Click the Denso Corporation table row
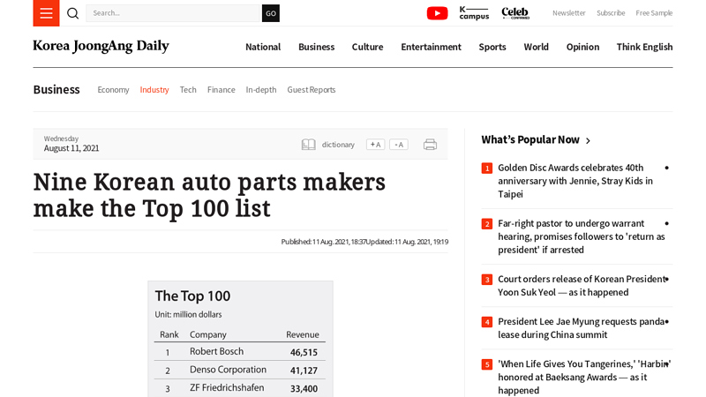This screenshot has height=397, width=706. point(239,370)
